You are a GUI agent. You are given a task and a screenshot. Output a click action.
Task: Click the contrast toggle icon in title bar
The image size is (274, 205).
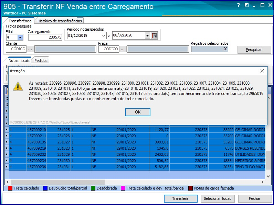(246, 5)
